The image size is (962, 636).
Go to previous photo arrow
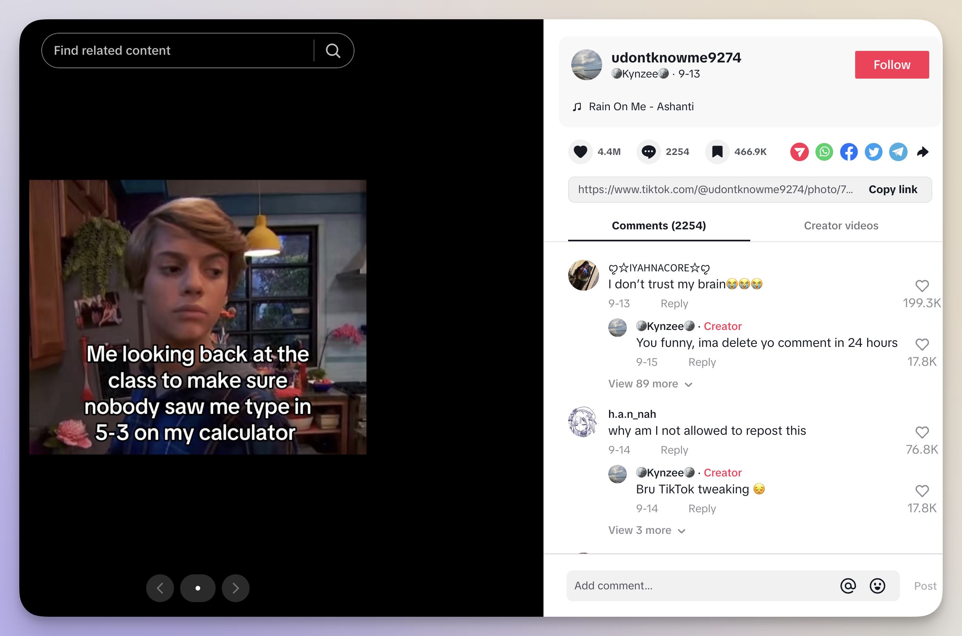point(160,588)
